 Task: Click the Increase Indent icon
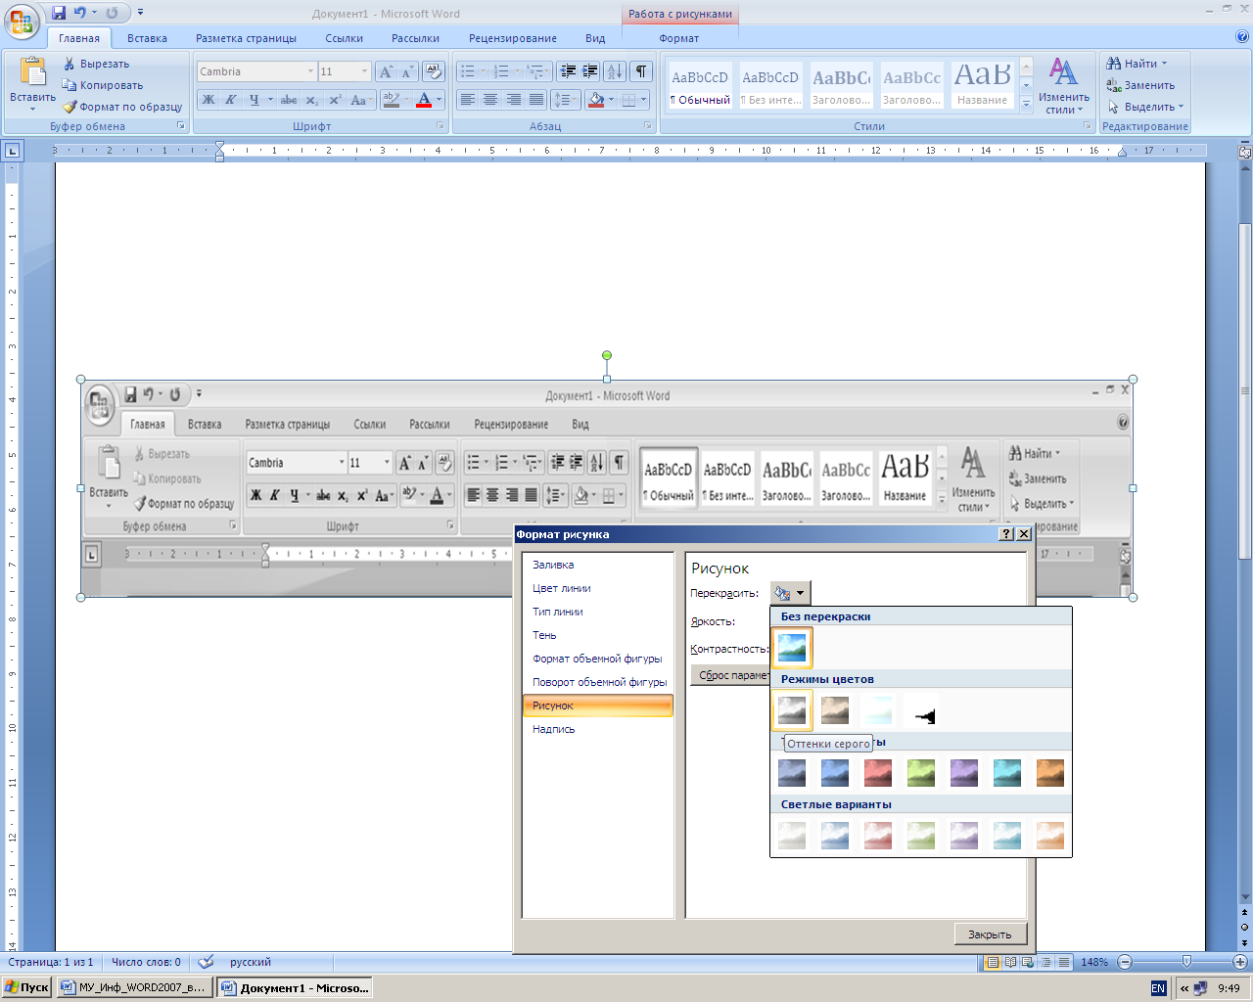click(x=589, y=71)
